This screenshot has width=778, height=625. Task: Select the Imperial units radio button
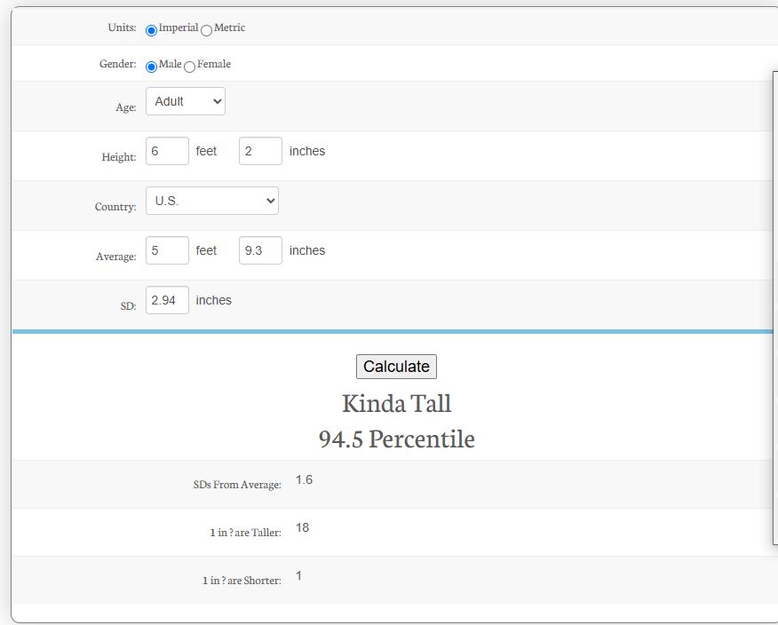pyautogui.click(x=151, y=30)
